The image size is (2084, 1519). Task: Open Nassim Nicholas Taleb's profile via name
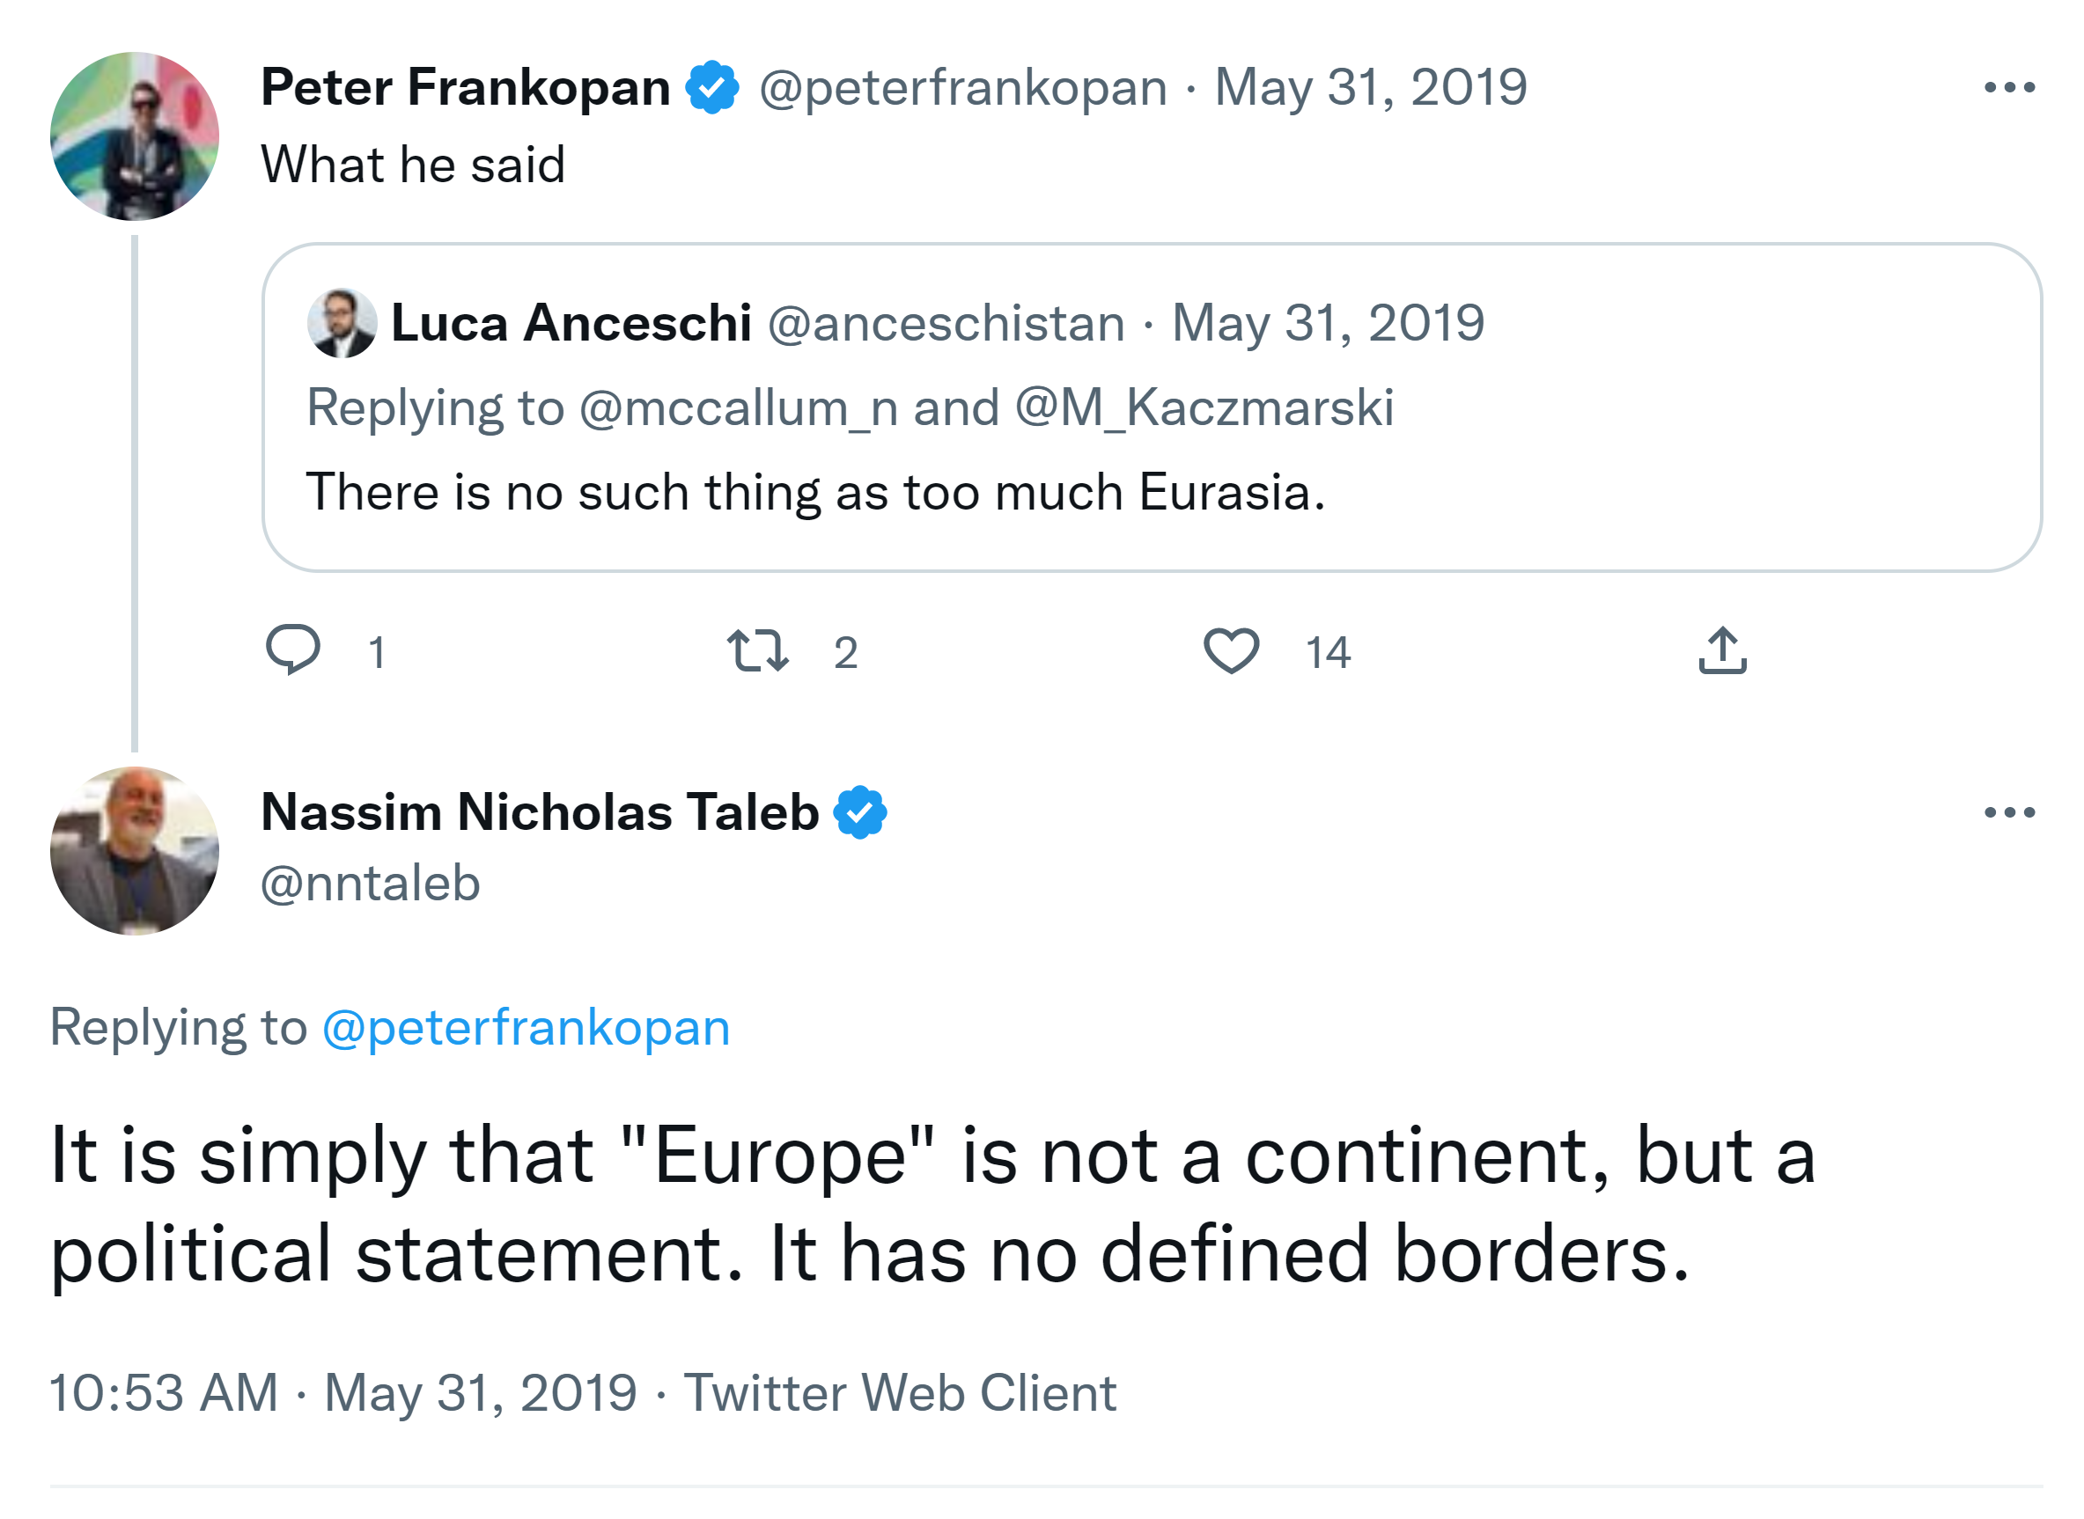click(540, 812)
